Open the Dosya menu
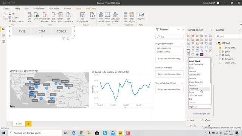Screen dimensions: 242x136 coord(6,9)
